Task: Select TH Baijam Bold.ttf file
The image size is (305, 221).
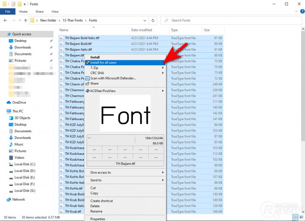Action: point(141,44)
